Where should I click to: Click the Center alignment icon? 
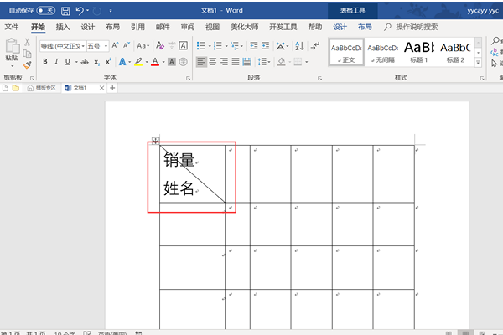click(213, 61)
